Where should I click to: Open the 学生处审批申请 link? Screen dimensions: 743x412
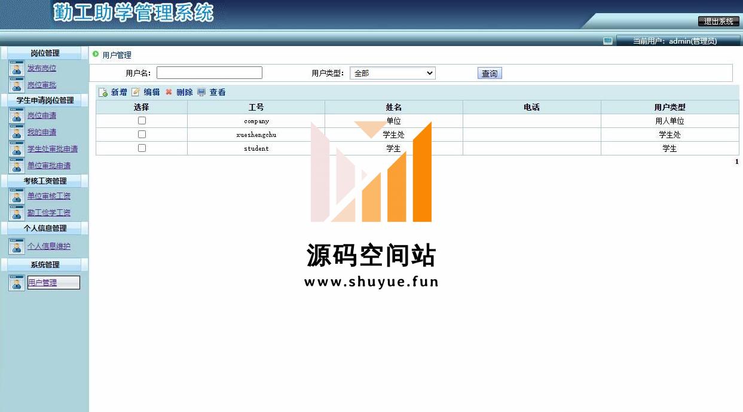coord(53,149)
